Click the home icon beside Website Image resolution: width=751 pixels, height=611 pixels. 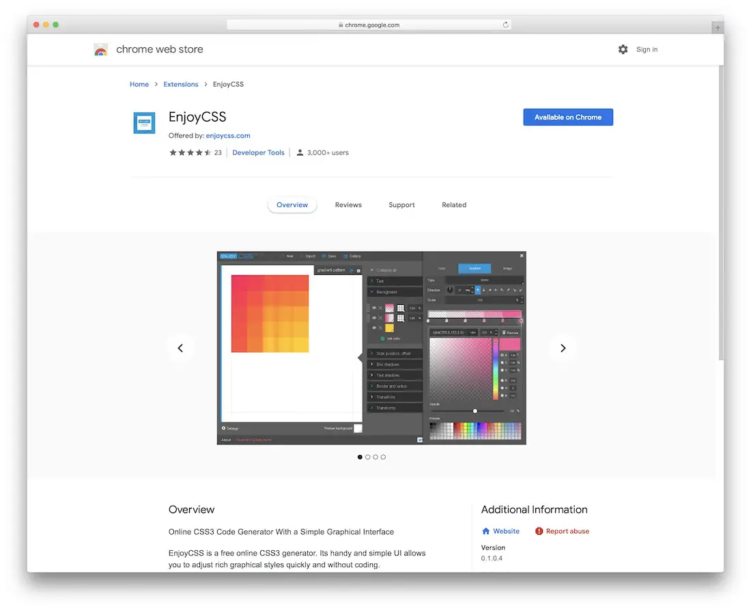click(486, 531)
